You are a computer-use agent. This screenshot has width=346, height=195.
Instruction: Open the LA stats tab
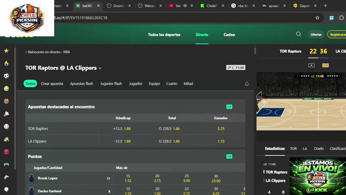[x=305, y=149]
